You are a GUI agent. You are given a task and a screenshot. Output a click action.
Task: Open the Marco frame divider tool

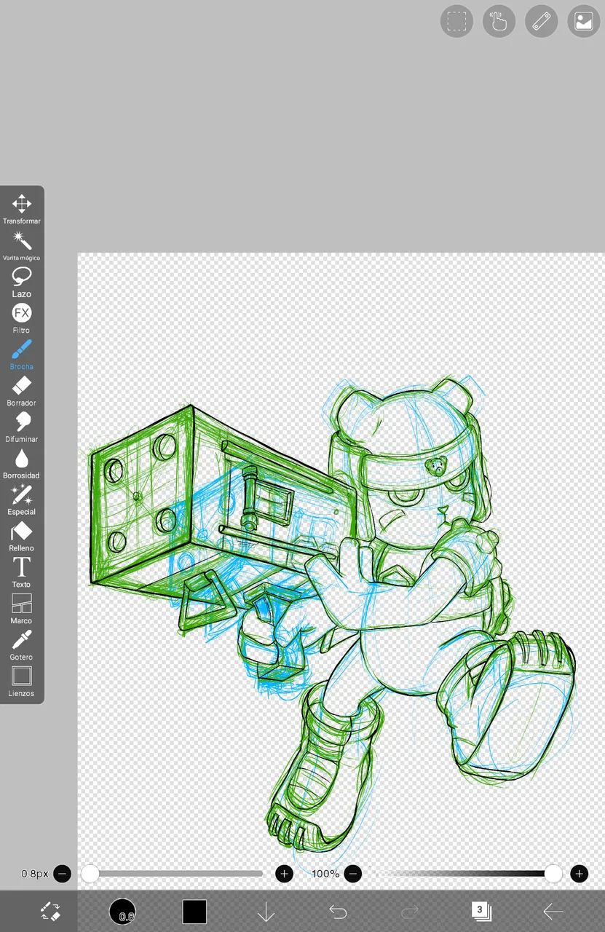click(22, 609)
